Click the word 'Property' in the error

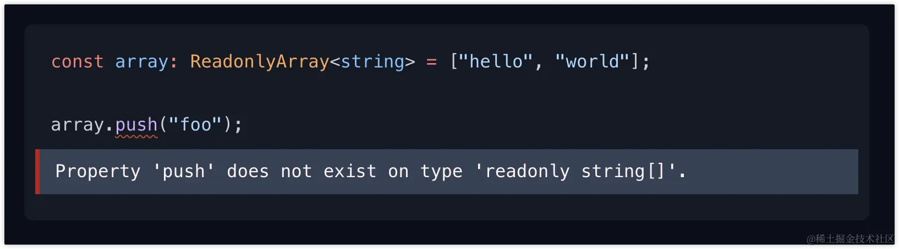tap(98, 172)
